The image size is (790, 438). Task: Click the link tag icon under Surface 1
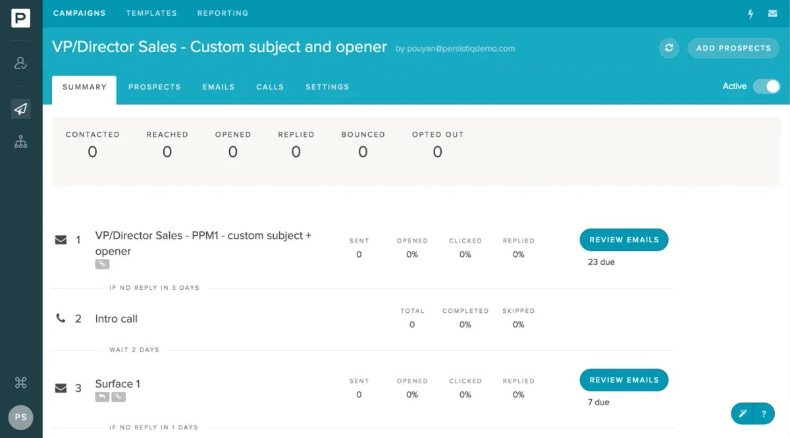[118, 397]
